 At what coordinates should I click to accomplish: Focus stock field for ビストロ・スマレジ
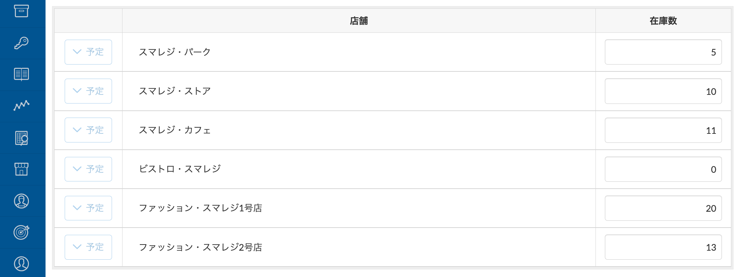click(663, 169)
